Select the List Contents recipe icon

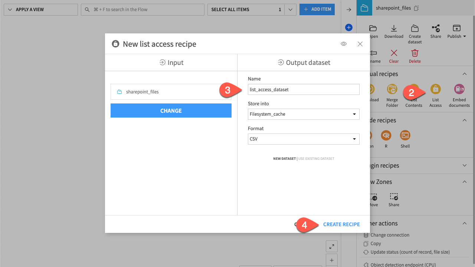[x=413, y=89]
